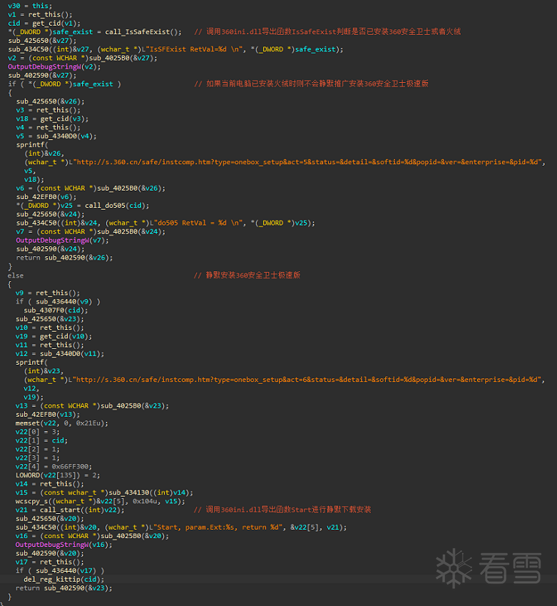This screenshot has height=606, width=557.
Task: Click the line 'sub_402590(&v24);'
Action: click(50, 249)
